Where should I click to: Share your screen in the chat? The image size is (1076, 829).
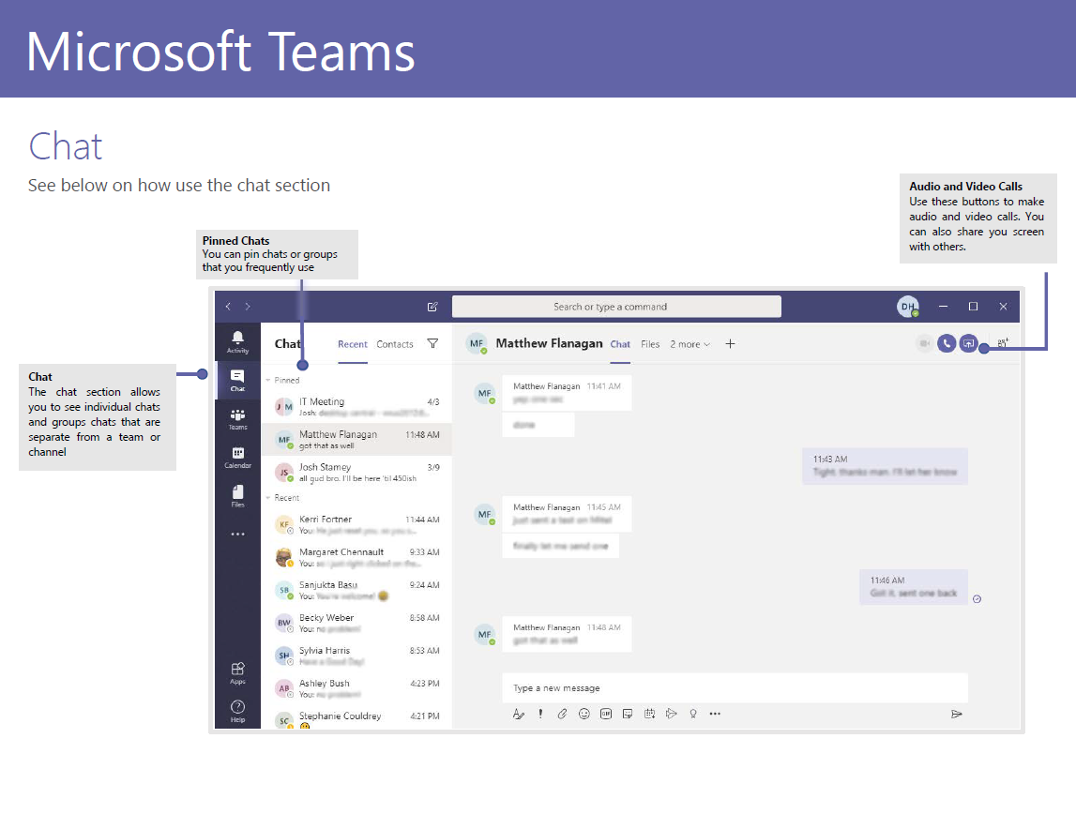(968, 343)
